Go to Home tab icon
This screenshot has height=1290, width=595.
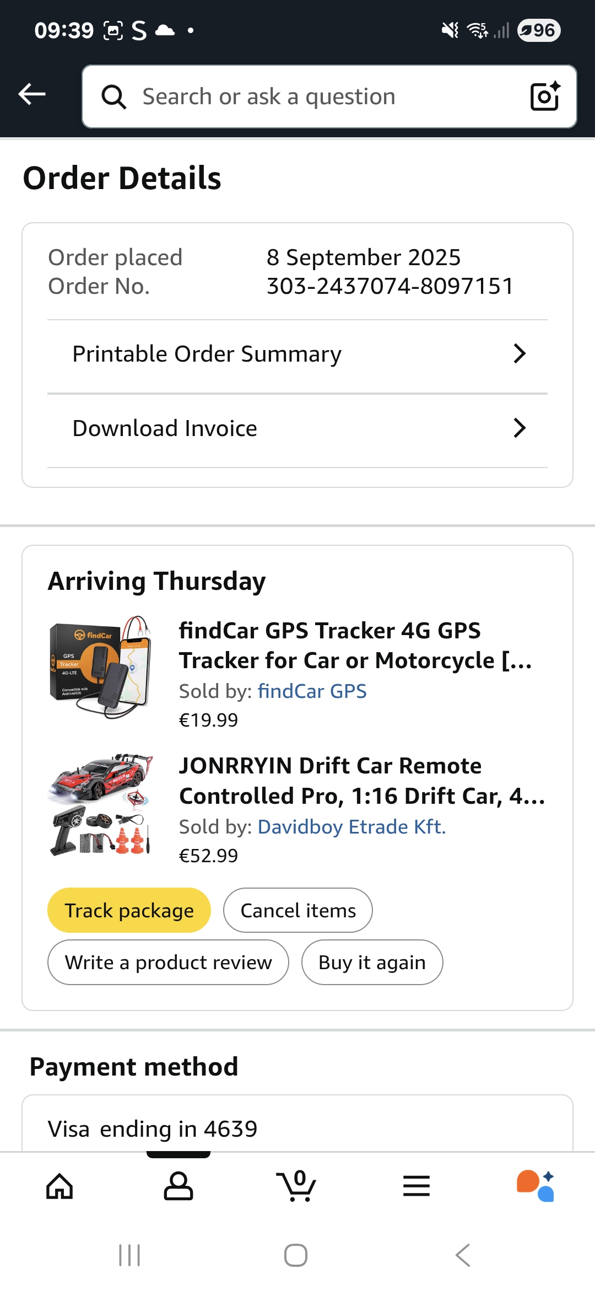(59, 1186)
